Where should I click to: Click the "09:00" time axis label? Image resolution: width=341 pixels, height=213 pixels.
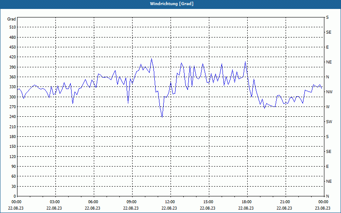(132, 202)
